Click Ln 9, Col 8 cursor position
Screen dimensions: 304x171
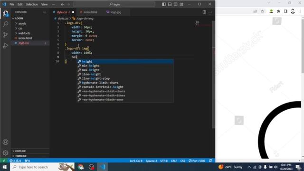click(136, 161)
